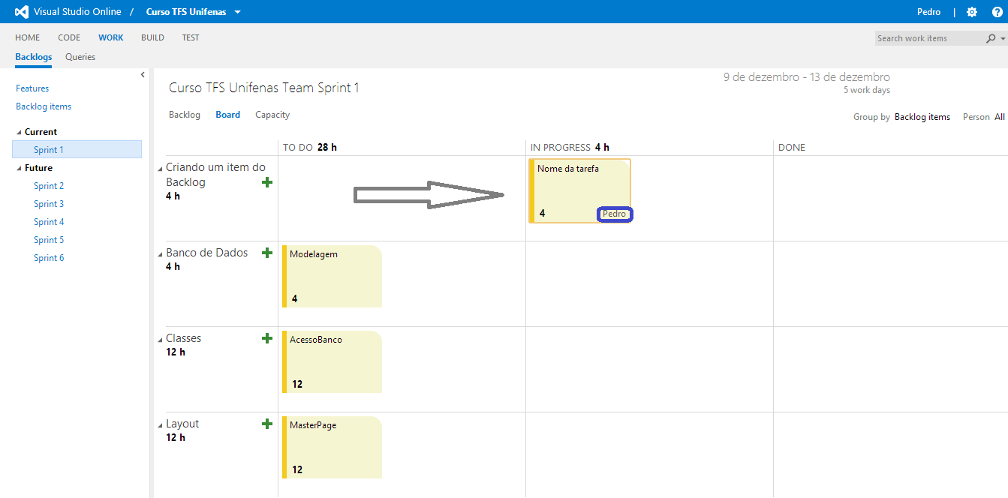This screenshot has height=498, width=1008.
Task: Collapse the Future sprints tree node
Action: (x=19, y=168)
